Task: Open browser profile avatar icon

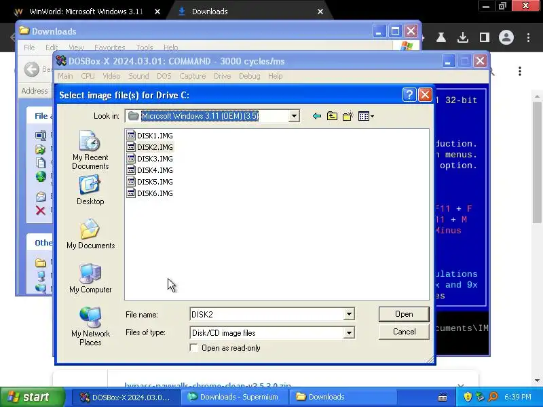Action: pos(506,37)
